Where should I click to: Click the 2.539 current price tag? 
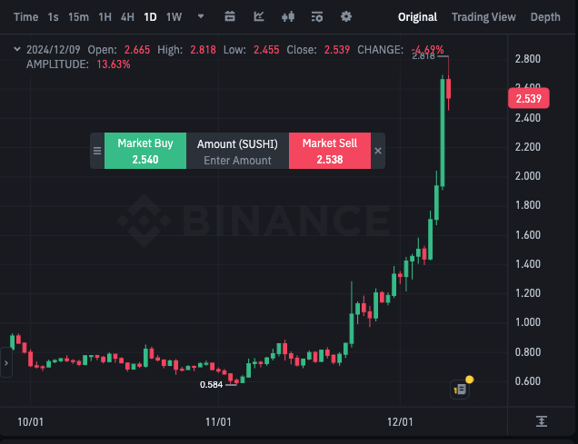coord(528,98)
